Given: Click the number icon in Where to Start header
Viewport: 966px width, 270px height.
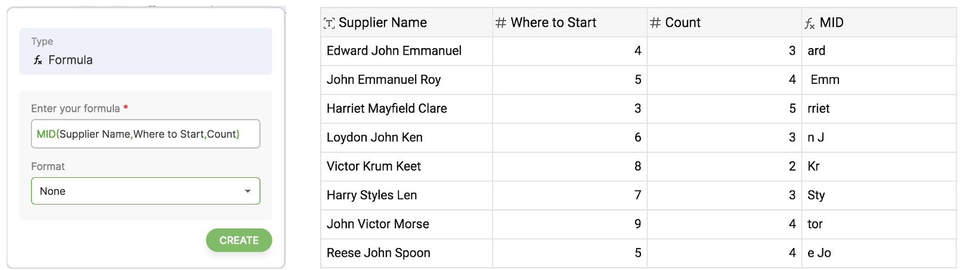Looking at the screenshot, I should (501, 23).
